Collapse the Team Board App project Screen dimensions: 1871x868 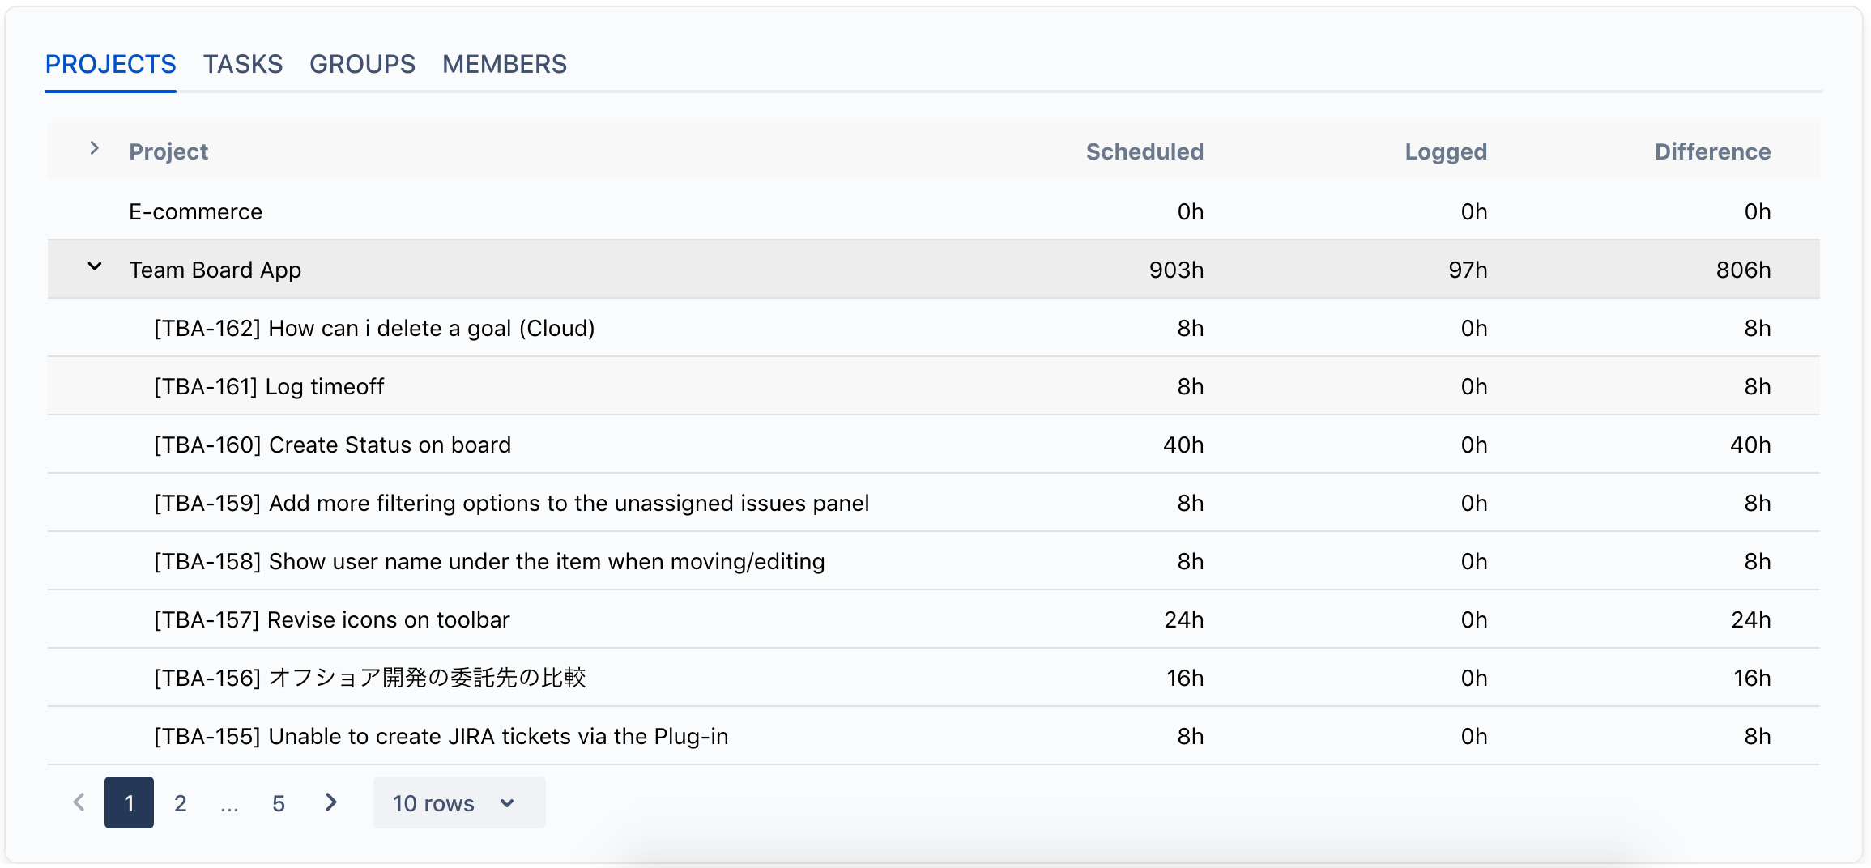coord(95,267)
